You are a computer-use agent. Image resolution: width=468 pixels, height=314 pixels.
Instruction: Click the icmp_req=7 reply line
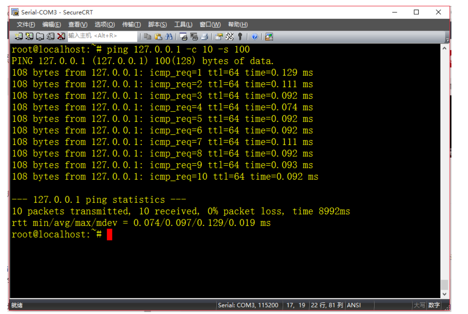pos(162,142)
